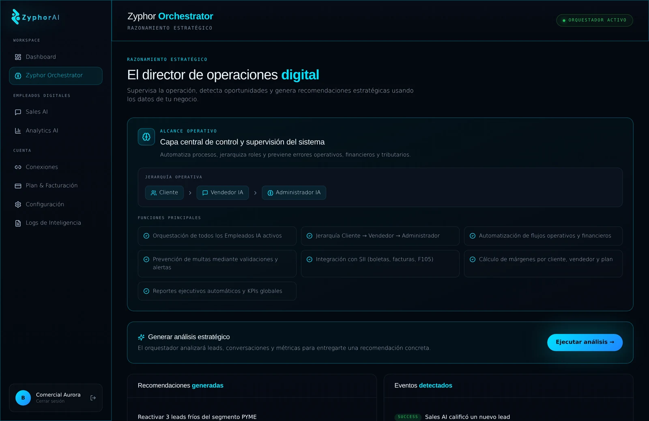Click check icon of Integración con SII
This screenshot has height=421, width=649.
(309, 259)
